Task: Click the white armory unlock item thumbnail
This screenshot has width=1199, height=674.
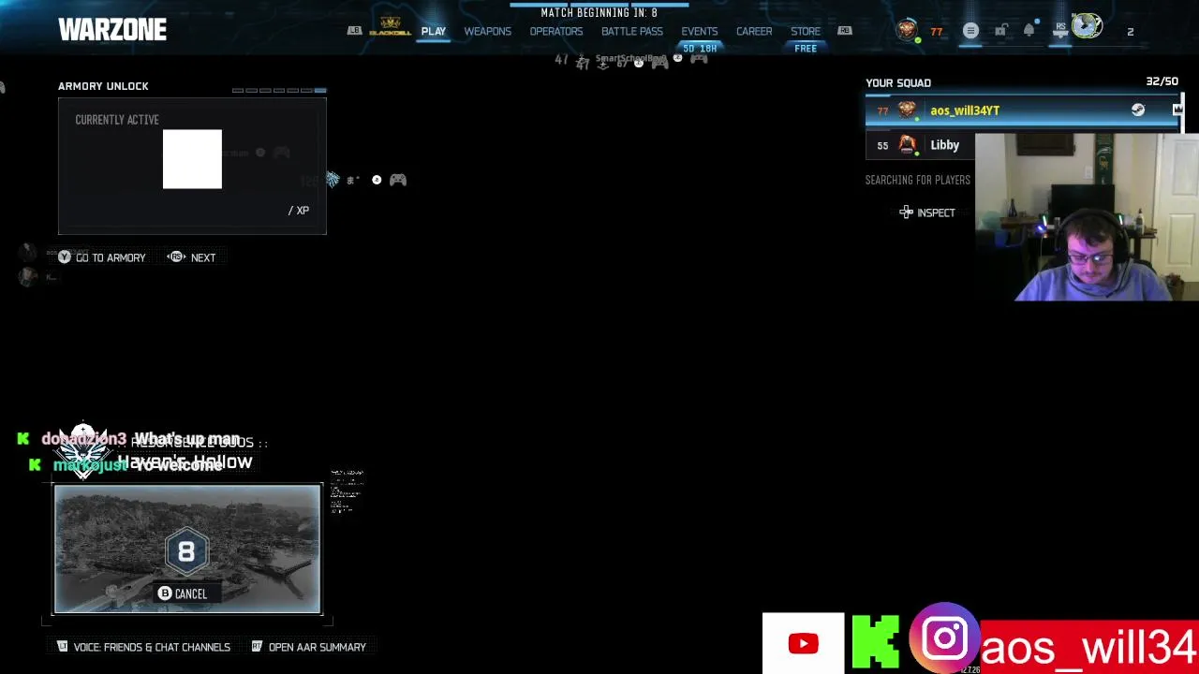Action: click(192, 159)
